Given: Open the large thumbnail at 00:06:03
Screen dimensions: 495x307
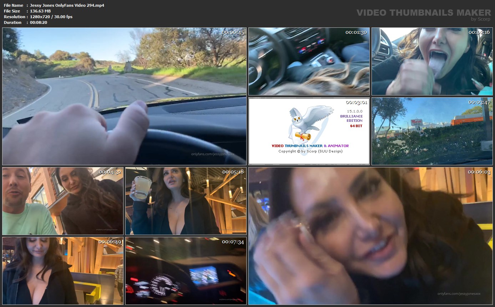Looking at the screenshot, I should pyautogui.click(x=370, y=236).
